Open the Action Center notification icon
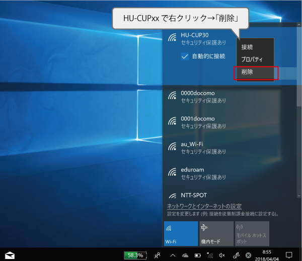Viewport: 302px width, 261px height. [x=289, y=255]
